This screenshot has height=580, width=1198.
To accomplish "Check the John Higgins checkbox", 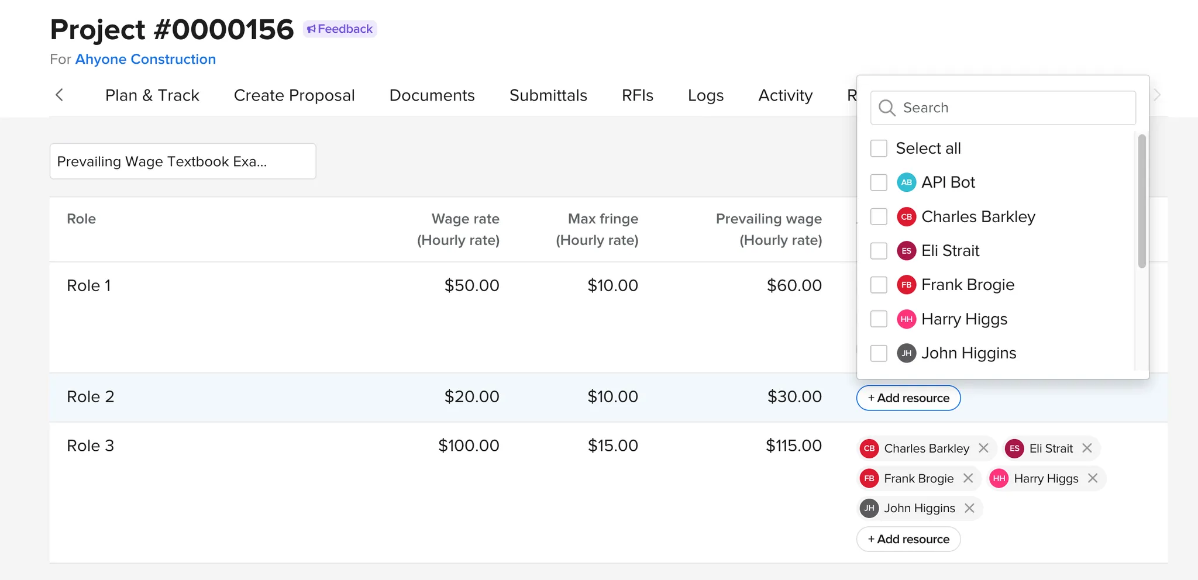I will click(x=879, y=353).
